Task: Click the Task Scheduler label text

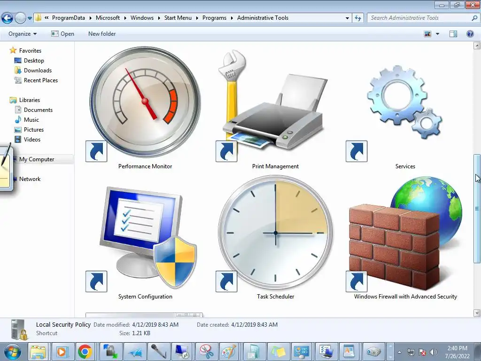Action: (275, 297)
